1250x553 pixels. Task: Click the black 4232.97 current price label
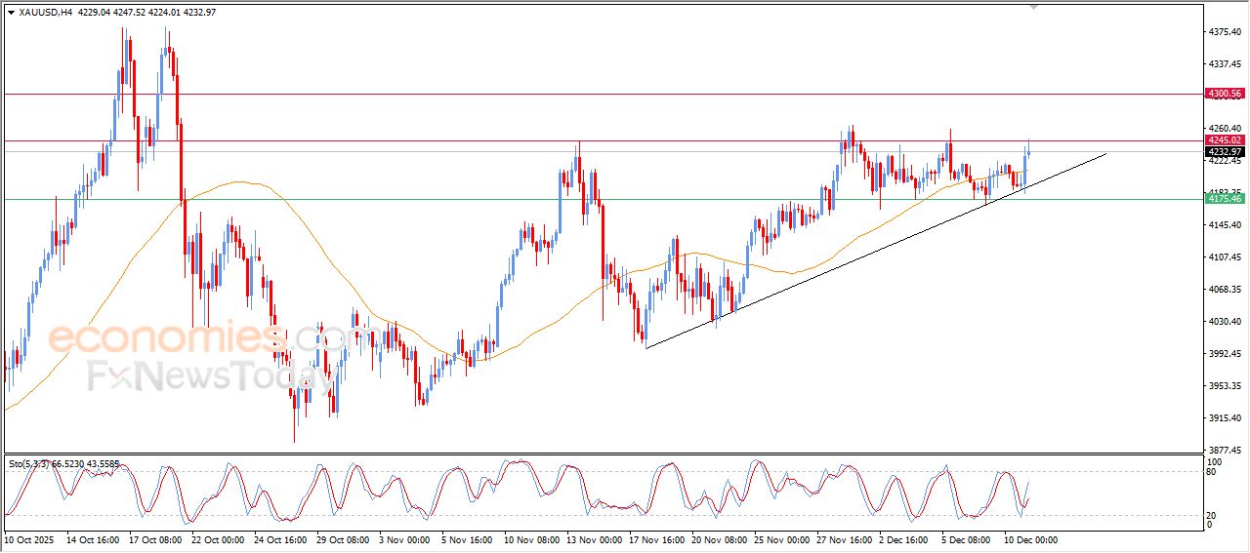coord(1224,152)
